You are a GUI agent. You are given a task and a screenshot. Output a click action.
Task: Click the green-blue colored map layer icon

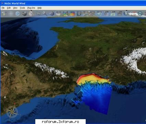[65, 14]
